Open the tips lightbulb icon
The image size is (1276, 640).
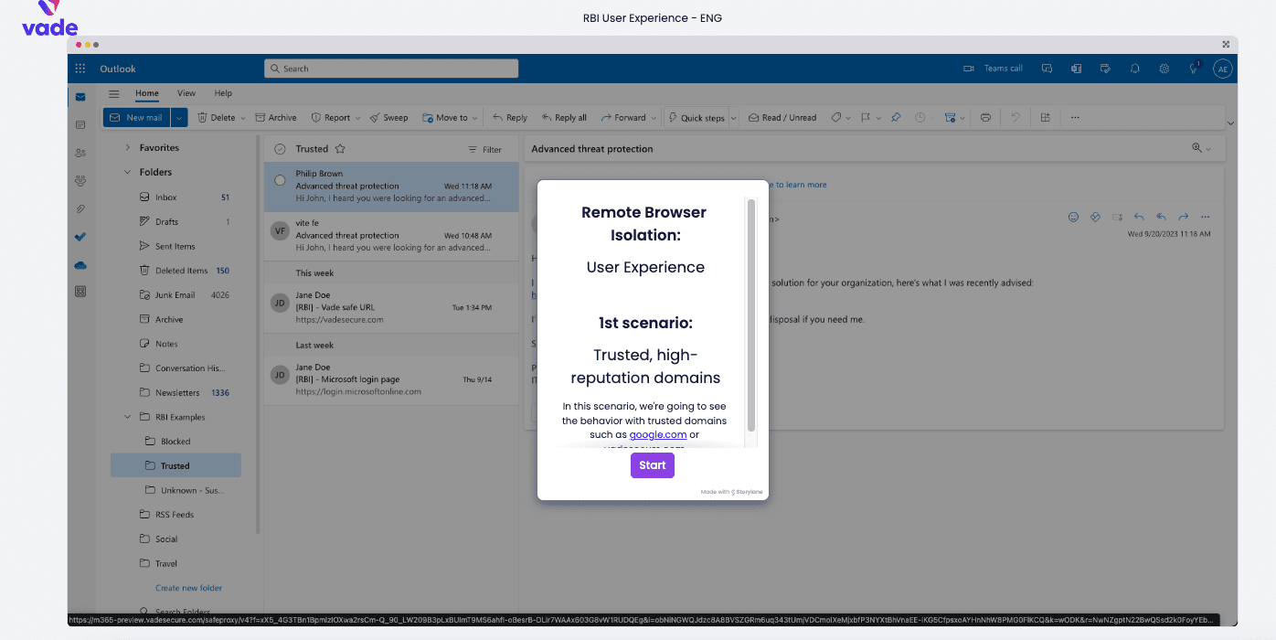point(1194,69)
